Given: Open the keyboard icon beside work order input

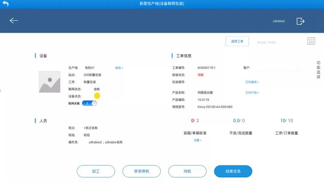Looking at the screenshot, I should tap(311, 41).
